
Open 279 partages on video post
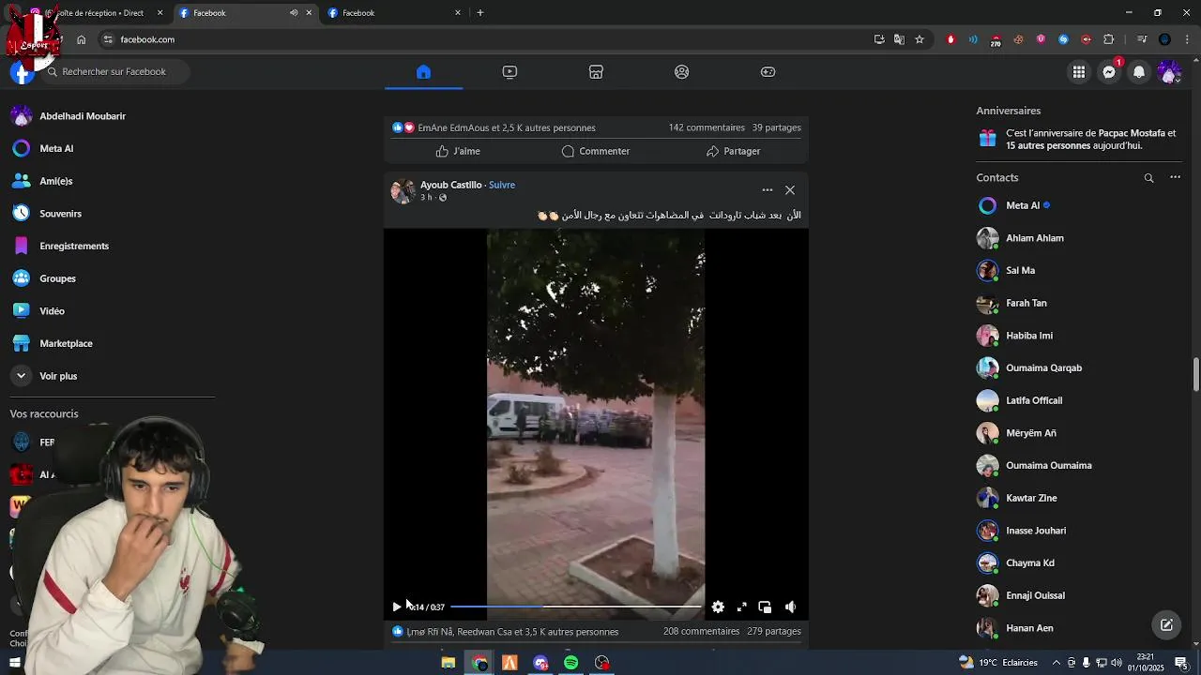coord(774,632)
